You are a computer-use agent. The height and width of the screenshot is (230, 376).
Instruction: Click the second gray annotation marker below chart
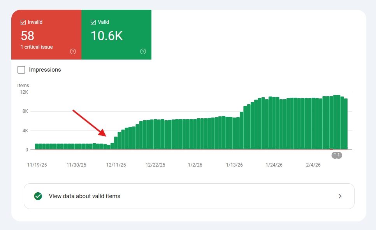point(339,155)
